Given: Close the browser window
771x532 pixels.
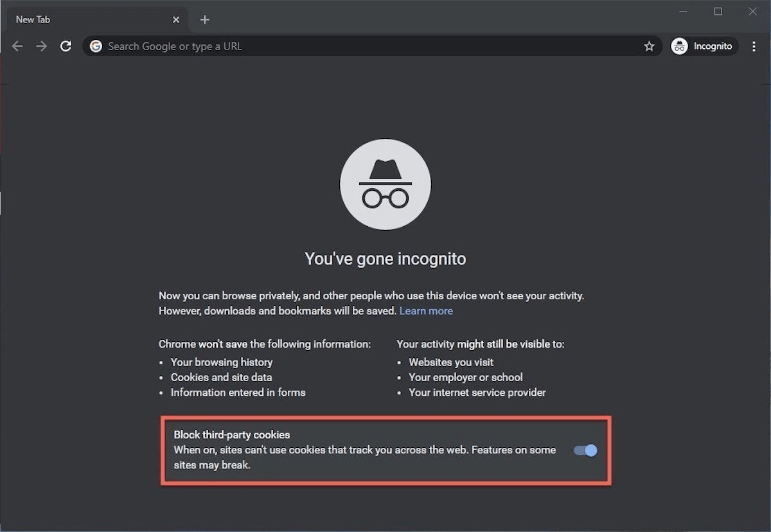Looking at the screenshot, I should [x=752, y=11].
